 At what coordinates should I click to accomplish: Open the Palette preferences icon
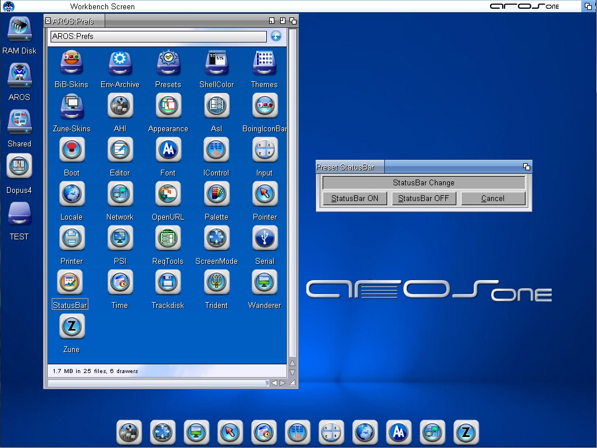(216, 194)
